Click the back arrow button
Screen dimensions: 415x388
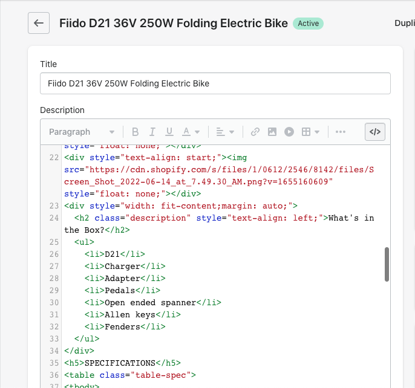pos(39,24)
